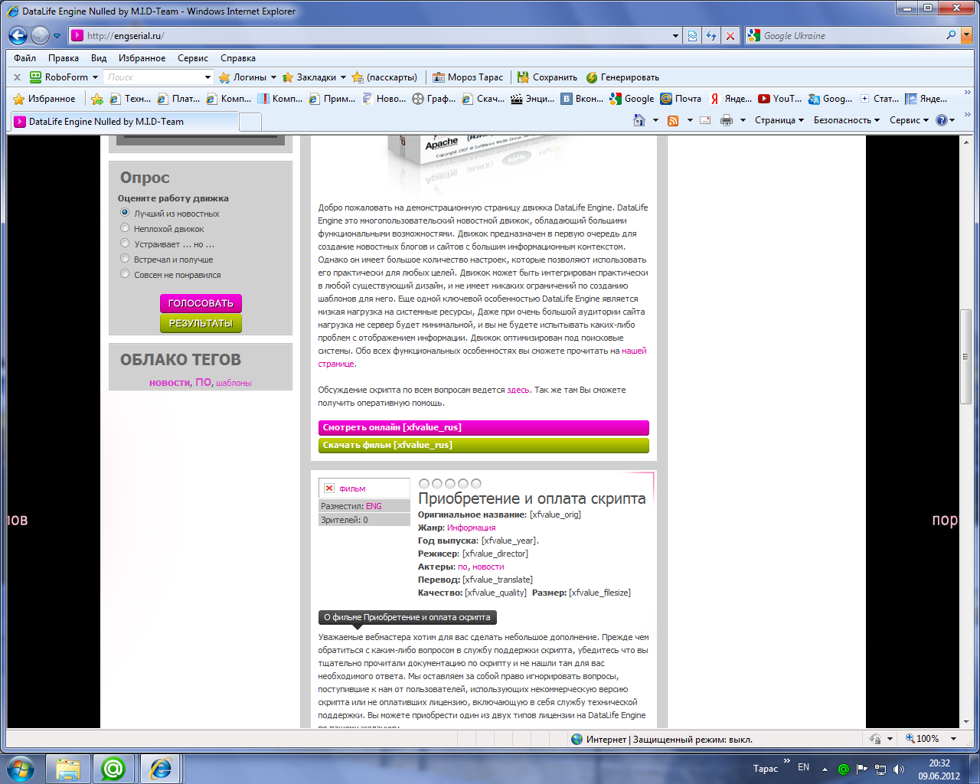This screenshot has width=980, height=784.
Task: Open the Справка menu
Action: click(238, 58)
